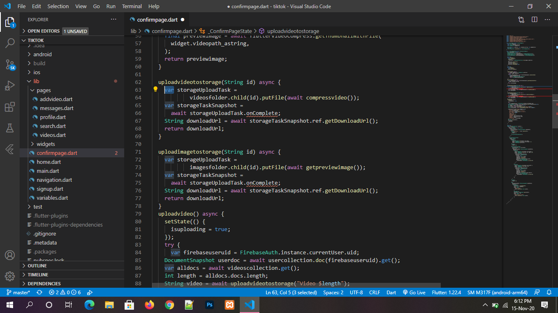
Task: Open variables.dart file
Action: [72, 198]
